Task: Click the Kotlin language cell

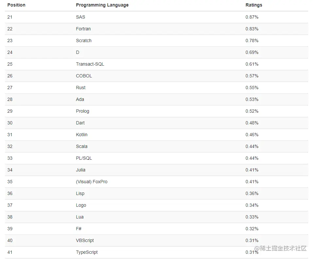Action: pos(82,135)
